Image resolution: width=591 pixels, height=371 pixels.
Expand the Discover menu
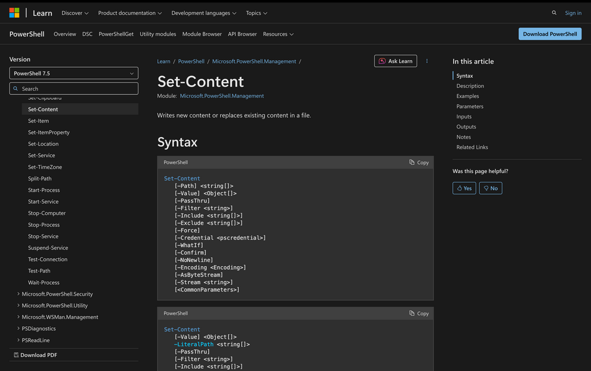tap(75, 13)
